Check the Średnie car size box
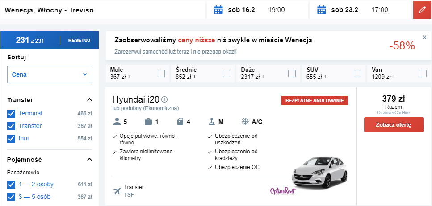Screen dimensions: 432x206 coord(226,74)
